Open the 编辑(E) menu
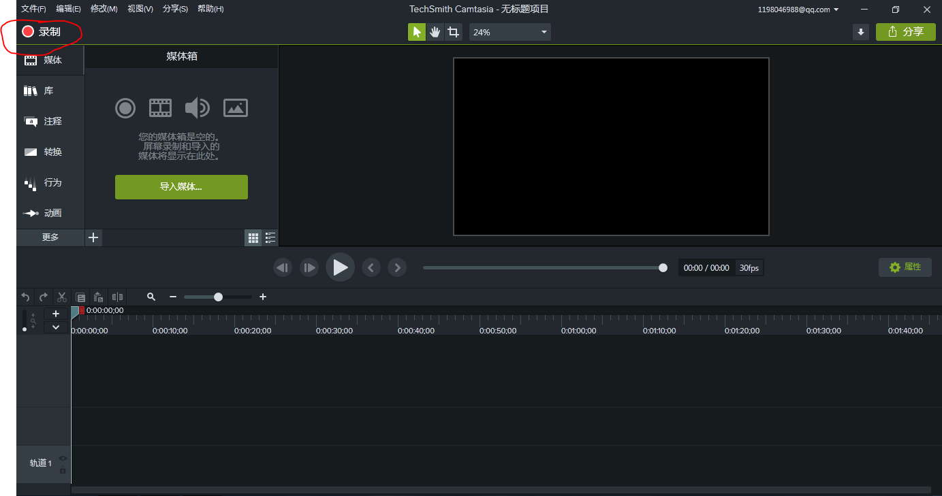 [68, 9]
